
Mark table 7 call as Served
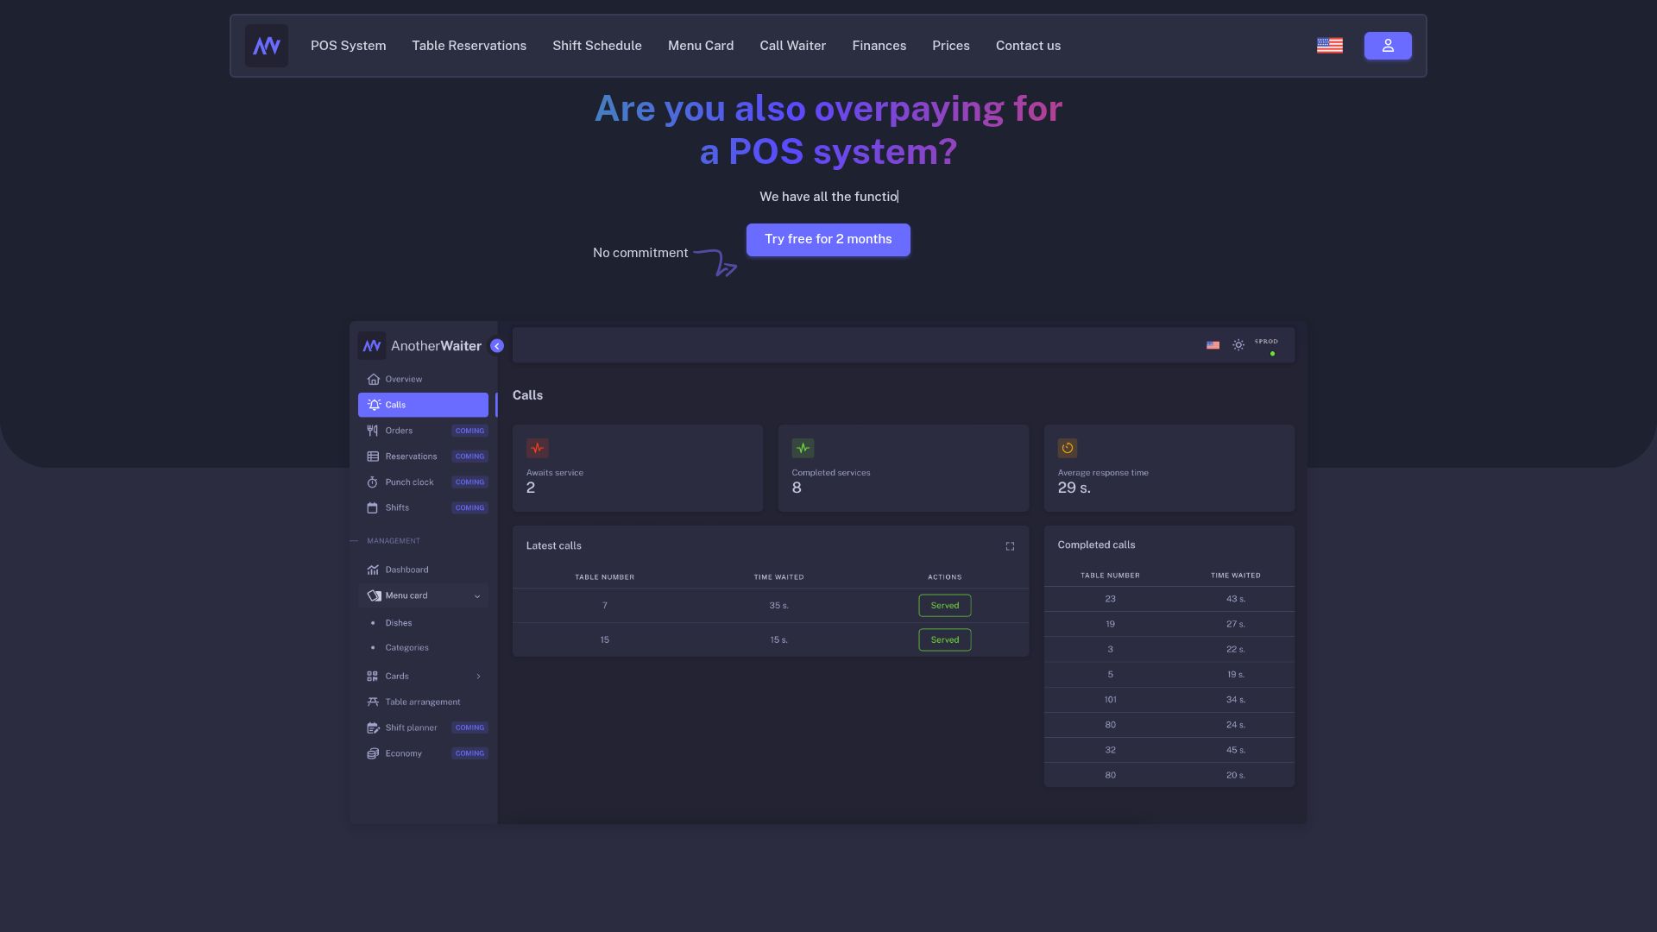944,606
